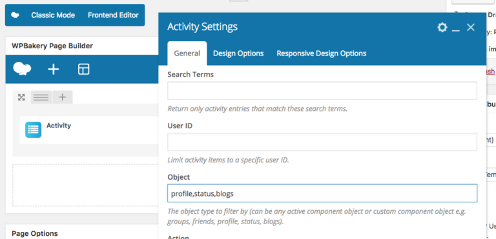Select the Activity element list icon
The image size is (496, 239).
33,129
